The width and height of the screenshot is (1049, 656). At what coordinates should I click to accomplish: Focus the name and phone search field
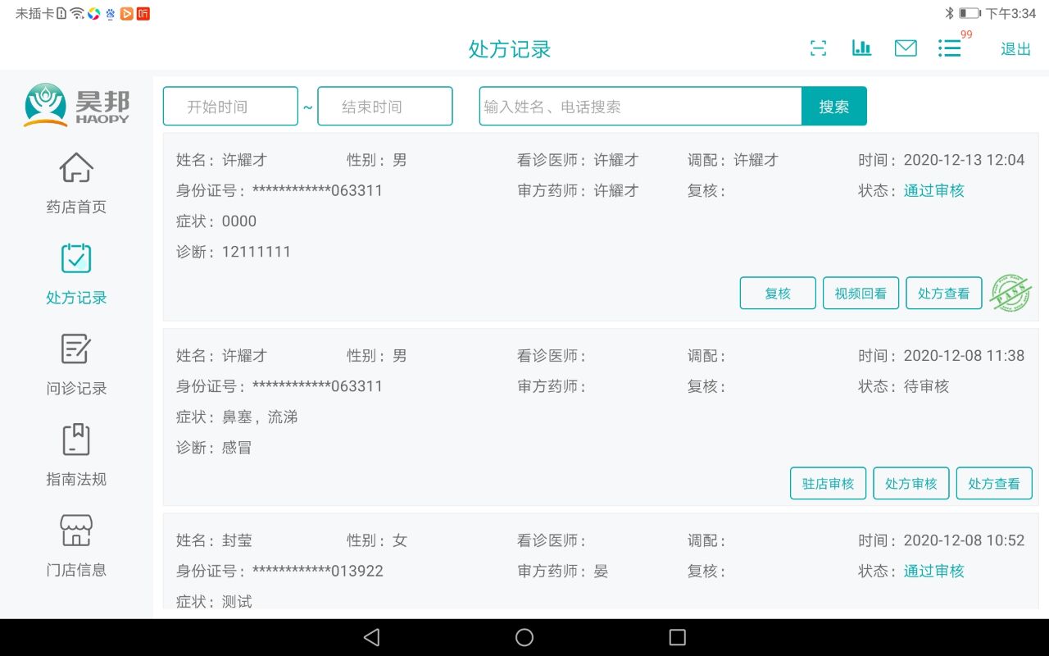(x=640, y=107)
